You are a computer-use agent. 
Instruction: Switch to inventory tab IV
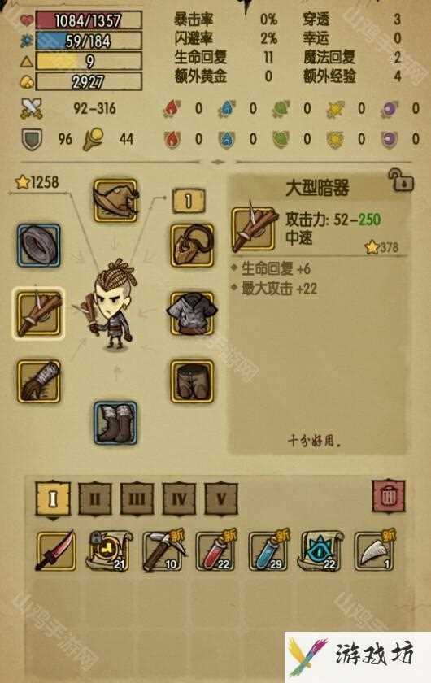[179, 498]
